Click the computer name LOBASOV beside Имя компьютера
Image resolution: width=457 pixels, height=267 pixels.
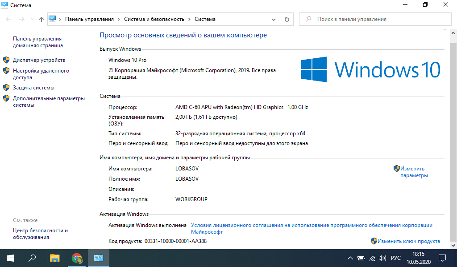click(187, 169)
